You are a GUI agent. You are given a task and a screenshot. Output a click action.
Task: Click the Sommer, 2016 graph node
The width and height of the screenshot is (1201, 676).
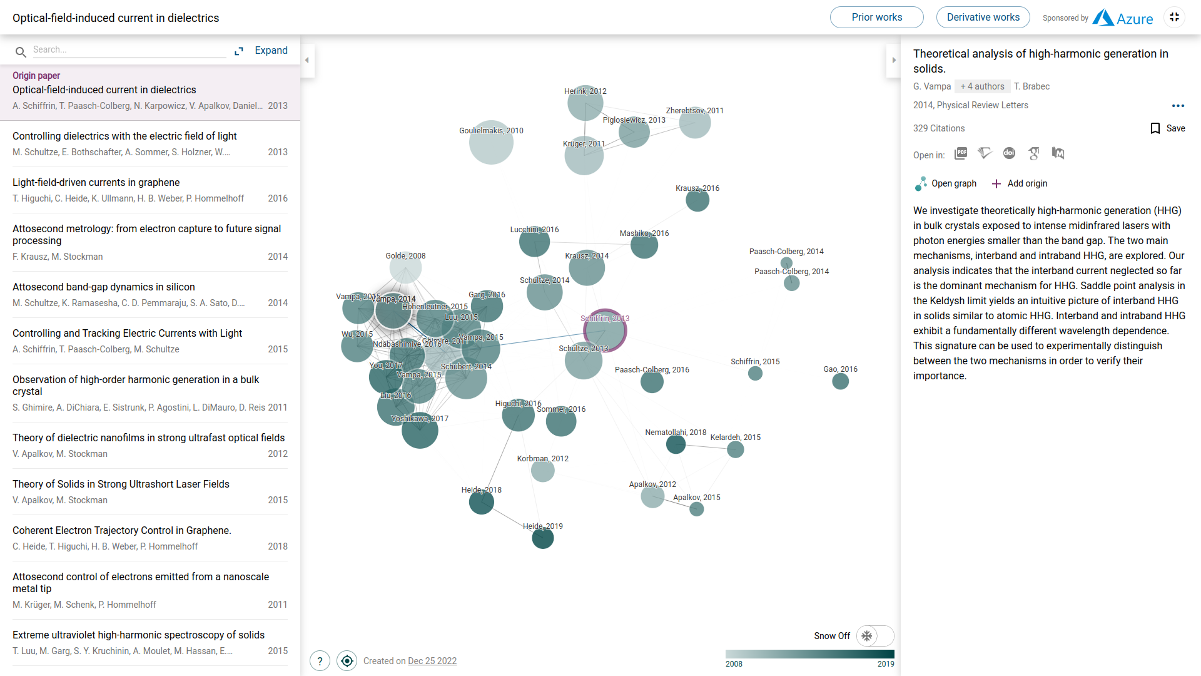click(x=561, y=422)
